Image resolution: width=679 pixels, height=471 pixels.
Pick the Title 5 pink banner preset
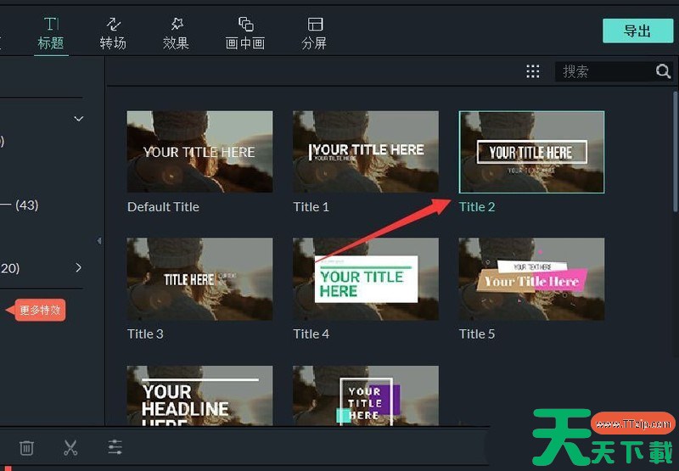tap(531, 279)
